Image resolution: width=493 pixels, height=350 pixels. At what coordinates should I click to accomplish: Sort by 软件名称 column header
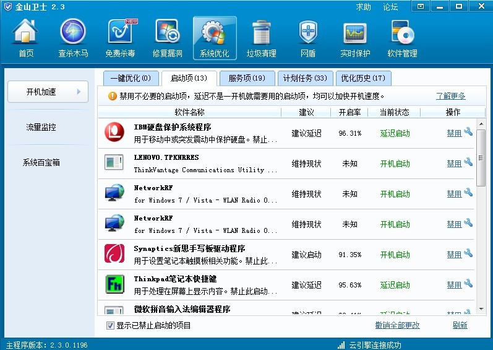[189, 112]
